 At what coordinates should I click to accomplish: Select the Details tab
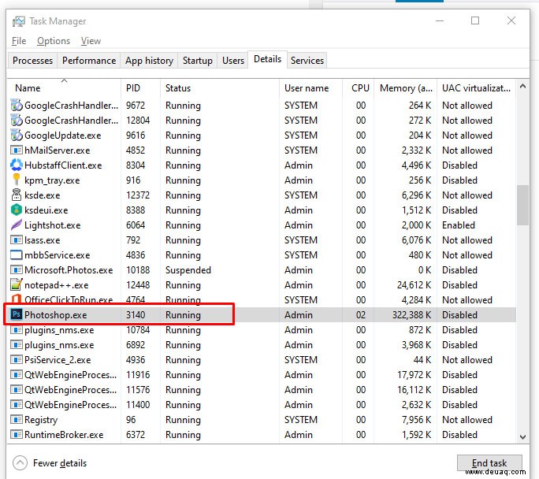click(267, 59)
